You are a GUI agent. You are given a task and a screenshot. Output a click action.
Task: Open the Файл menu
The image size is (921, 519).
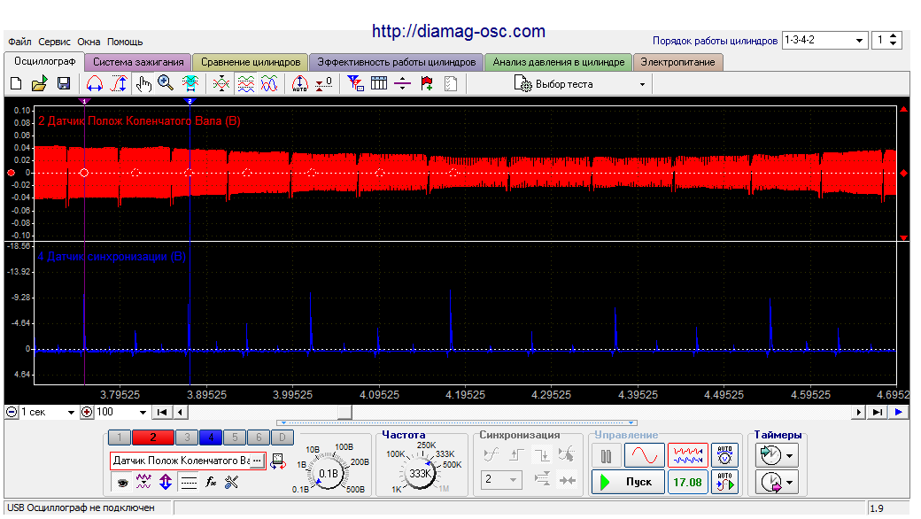pos(20,42)
